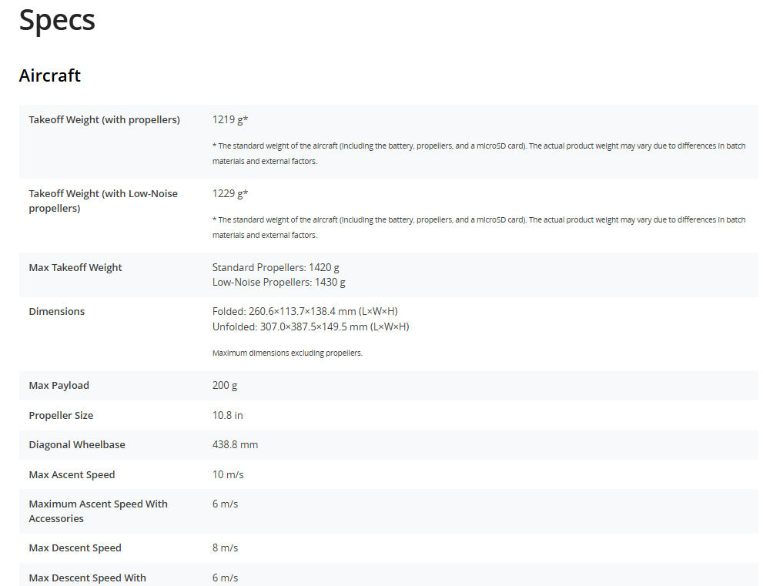Select the Takeoff Weight (with propellers) label

click(104, 119)
